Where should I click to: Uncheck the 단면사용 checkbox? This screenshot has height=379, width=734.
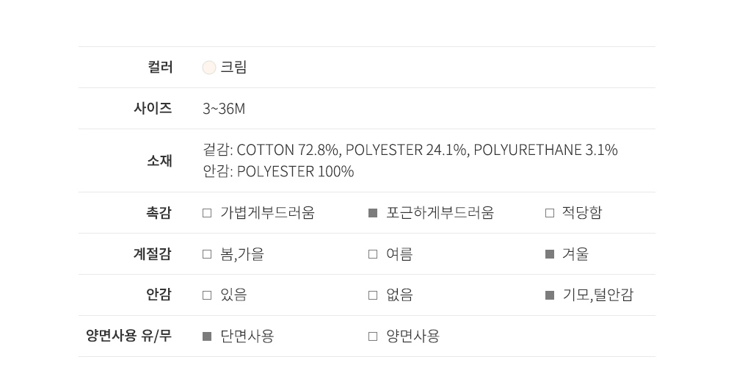click(207, 336)
